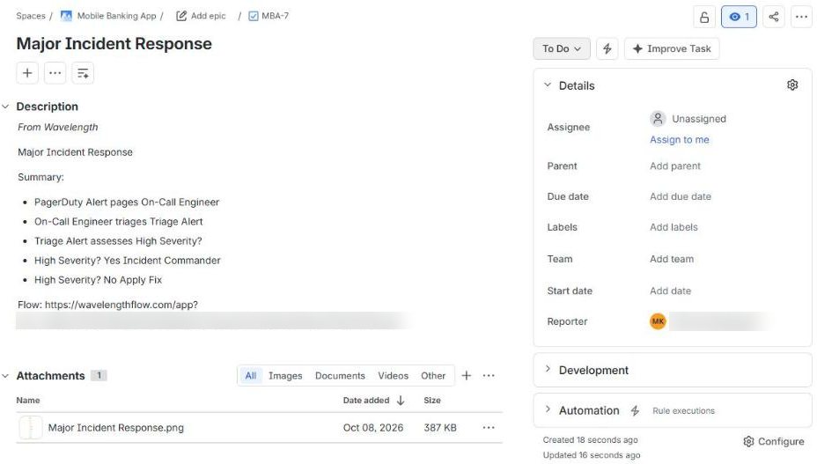Click the lock restrictions icon
Image resolution: width=817 pixels, height=464 pixels.
coord(704,18)
